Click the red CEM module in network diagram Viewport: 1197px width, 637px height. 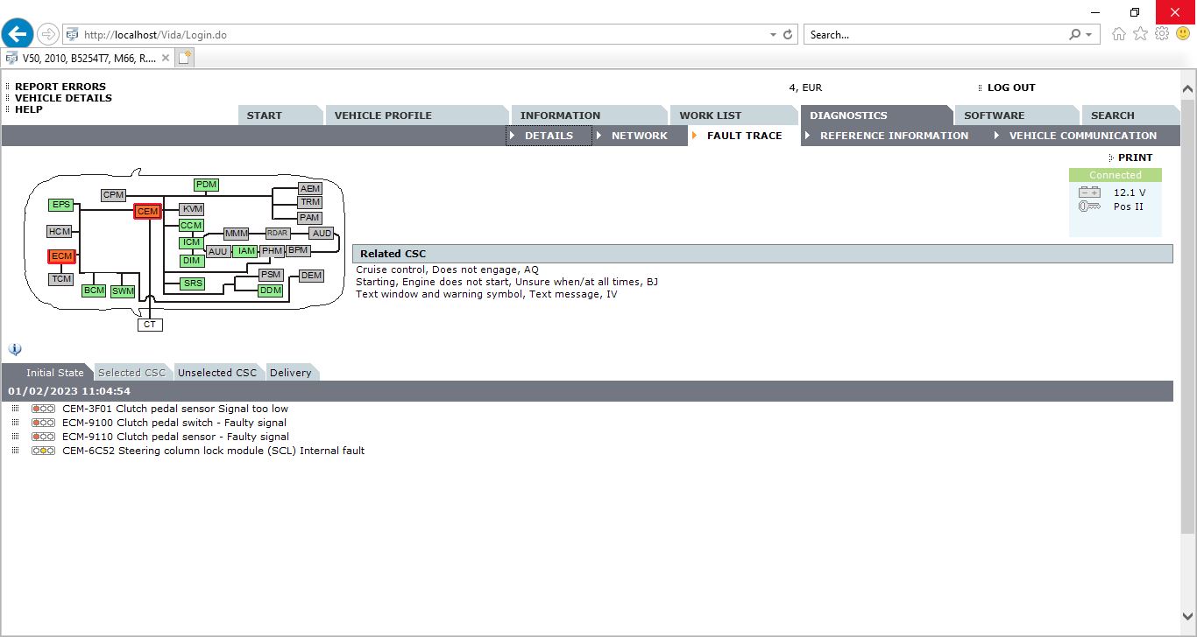147,211
